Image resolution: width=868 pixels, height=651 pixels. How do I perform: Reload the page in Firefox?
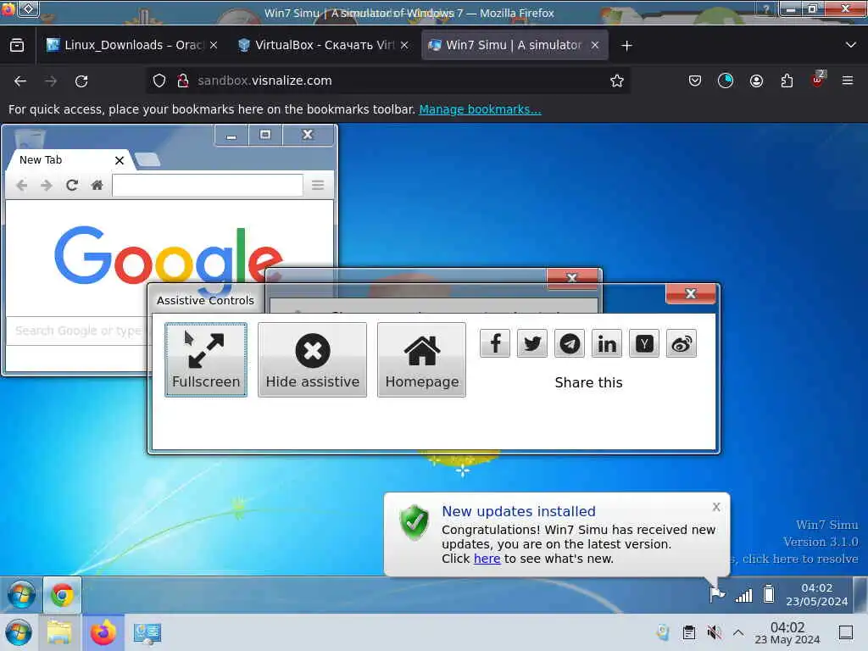81,81
